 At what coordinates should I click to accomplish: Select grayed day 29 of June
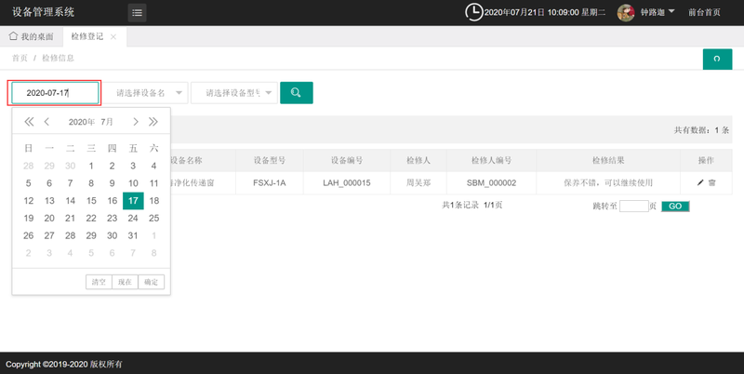(x=49, y=166)
